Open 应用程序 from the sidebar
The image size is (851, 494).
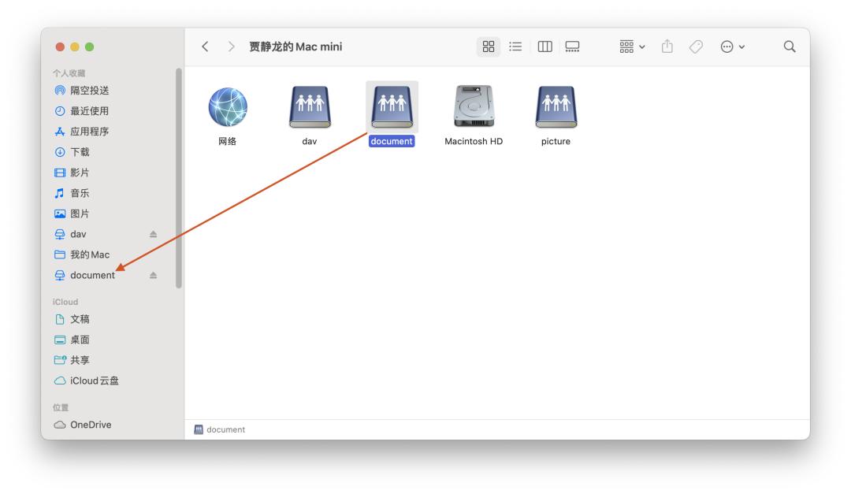pos(81,131)
